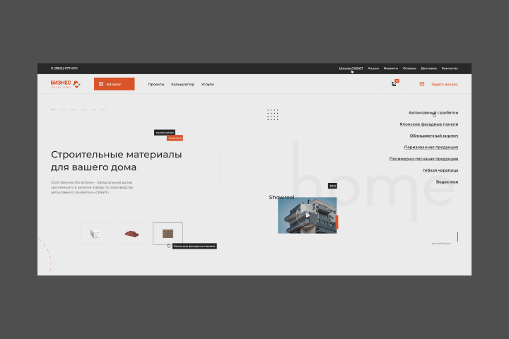Select the red brick tile thumbnail
Viewport: 509px width, 339px height.
point(131,234)
